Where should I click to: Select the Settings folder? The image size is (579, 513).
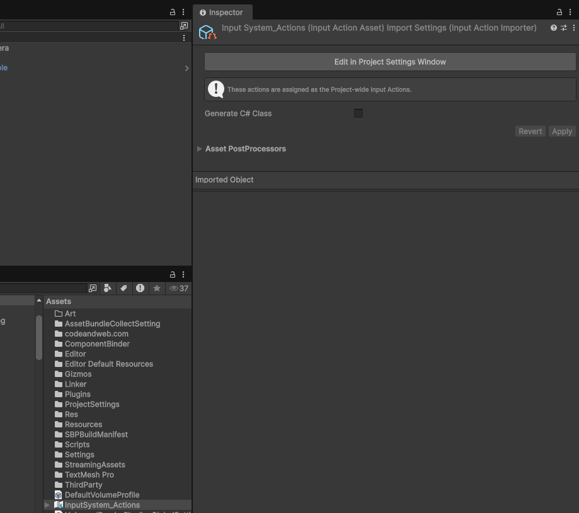click(x=117, y=454)
